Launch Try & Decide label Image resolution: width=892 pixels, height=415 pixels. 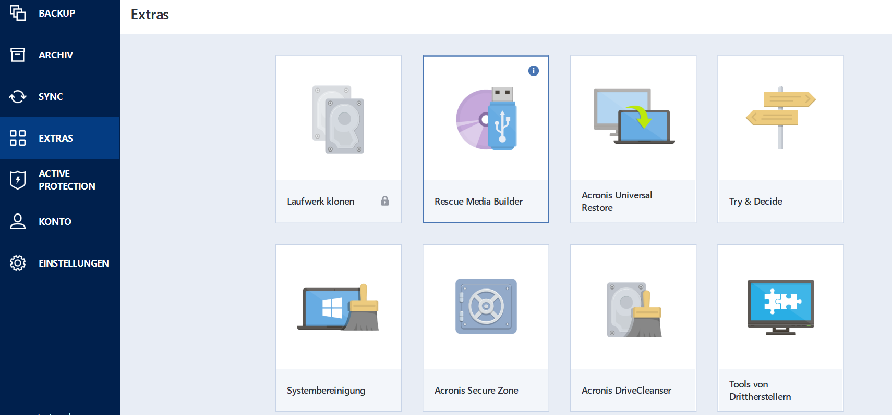[x=756, y=202]
